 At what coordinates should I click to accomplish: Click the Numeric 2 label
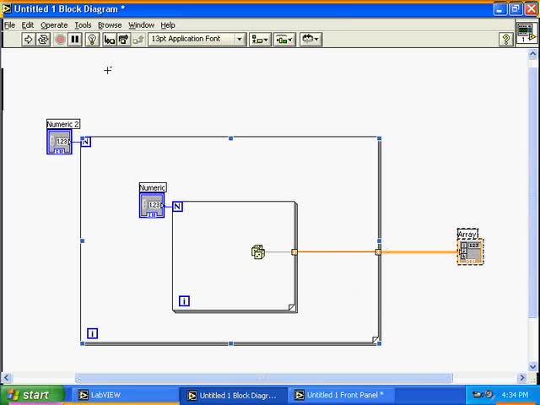pos(63,124)
